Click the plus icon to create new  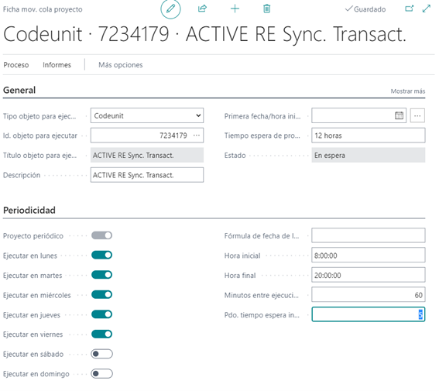click(x=235, y=9)
